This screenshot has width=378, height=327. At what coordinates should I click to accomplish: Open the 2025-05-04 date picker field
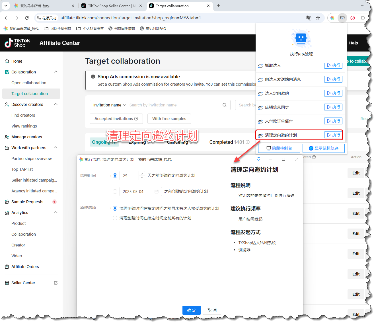[141, 192]
